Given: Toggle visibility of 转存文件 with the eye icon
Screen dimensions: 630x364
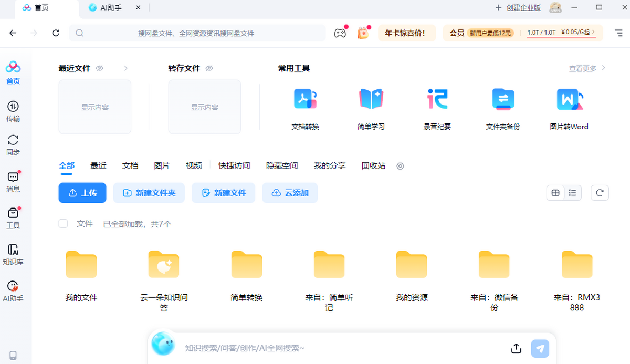Looking at the screenshot, I should 210,68.
